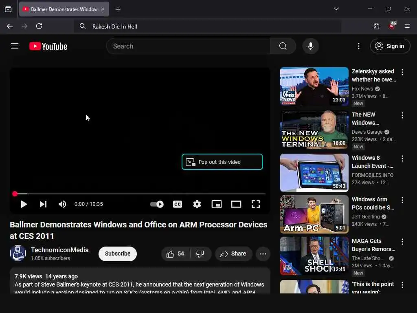The width and height of the screenshot is (417, 313).
Task: Click the search magnifier button
Action: tap(283, 46)
